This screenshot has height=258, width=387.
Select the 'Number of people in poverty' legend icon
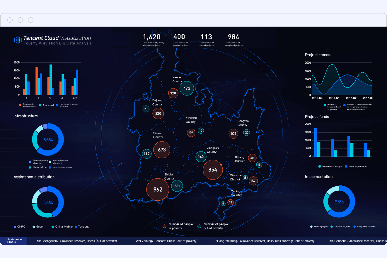pos(164,226)
